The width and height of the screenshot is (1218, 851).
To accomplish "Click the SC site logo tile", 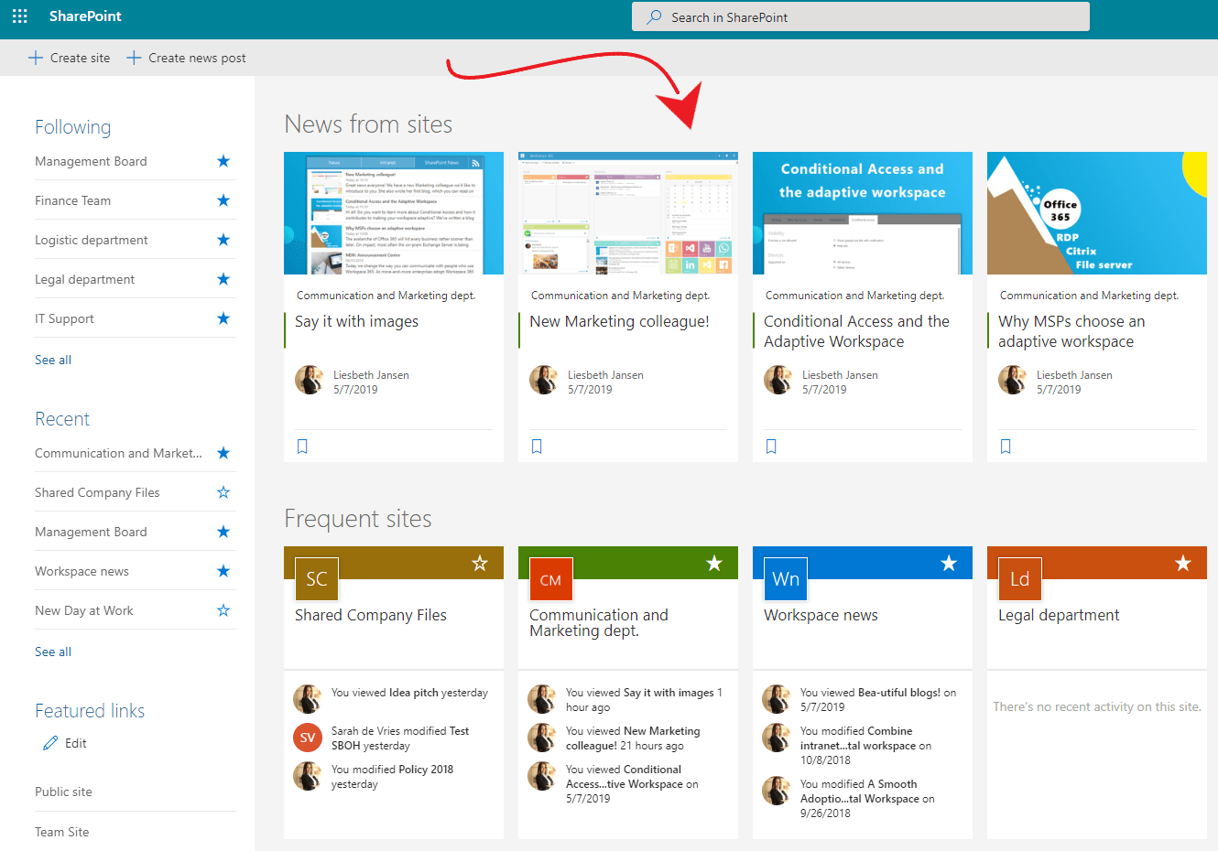I will 317,578.
